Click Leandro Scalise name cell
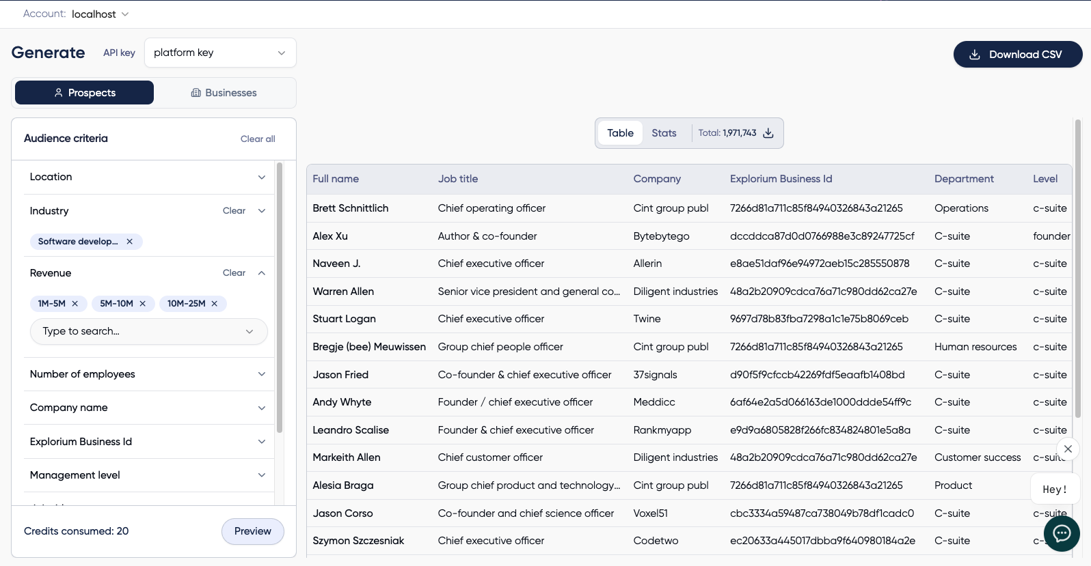The height and width of the screenshot is (566, 1091). click(351, 430)
